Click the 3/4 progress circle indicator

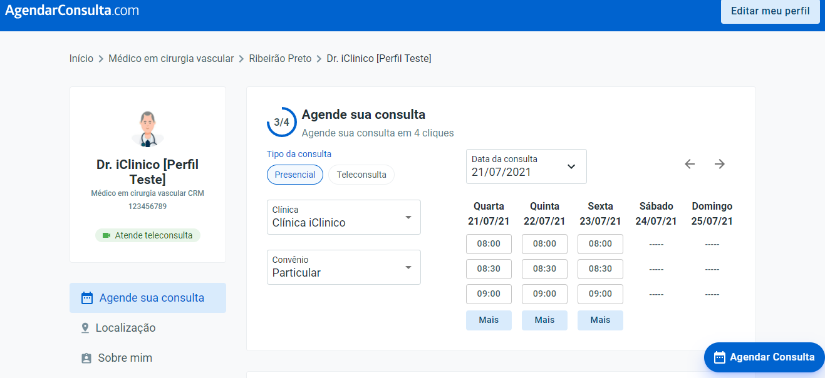[282, 122]
